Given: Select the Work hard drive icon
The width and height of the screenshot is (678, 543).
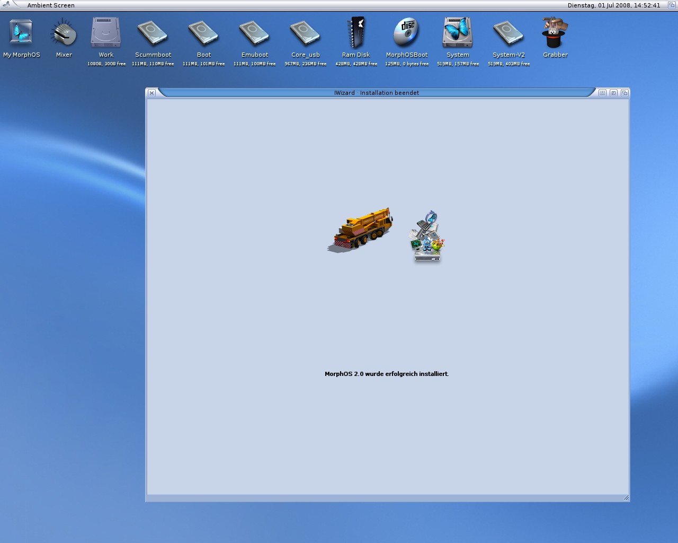Looking at the screenshot, I should pos(106,33).
